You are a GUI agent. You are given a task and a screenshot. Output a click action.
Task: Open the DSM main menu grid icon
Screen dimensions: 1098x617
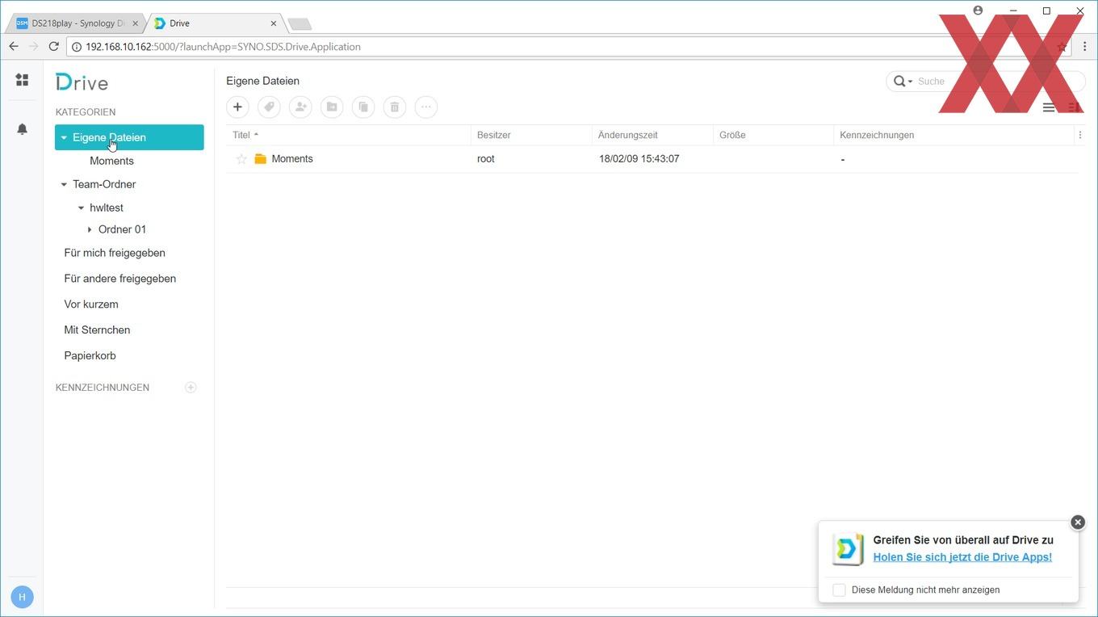pyautogui.click(x=22, y=80)
